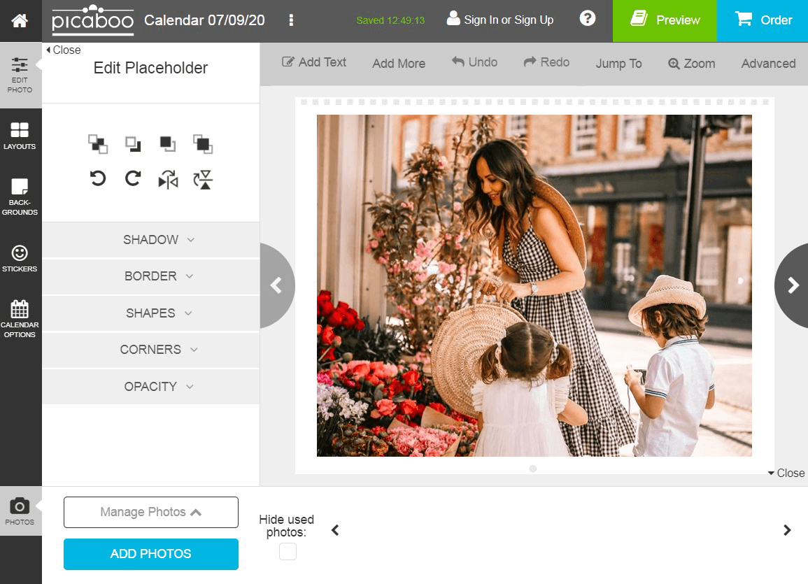
Task: Click the Order button
Action: pos(763,20)
